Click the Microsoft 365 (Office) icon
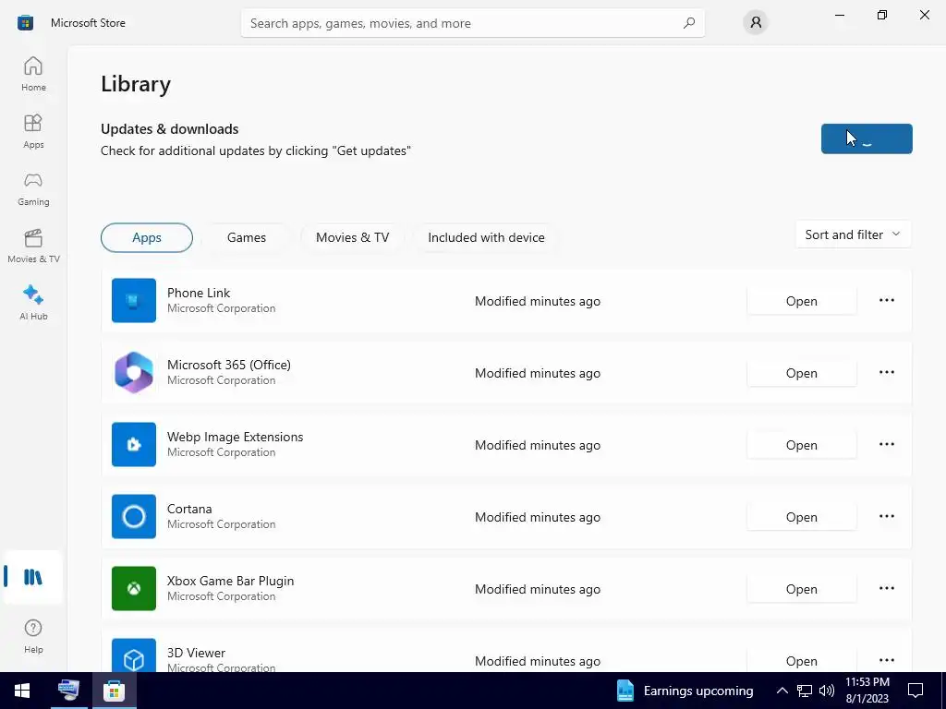This screenshot has height=709, width=946. pyautogui.click(x=134, y=373)
